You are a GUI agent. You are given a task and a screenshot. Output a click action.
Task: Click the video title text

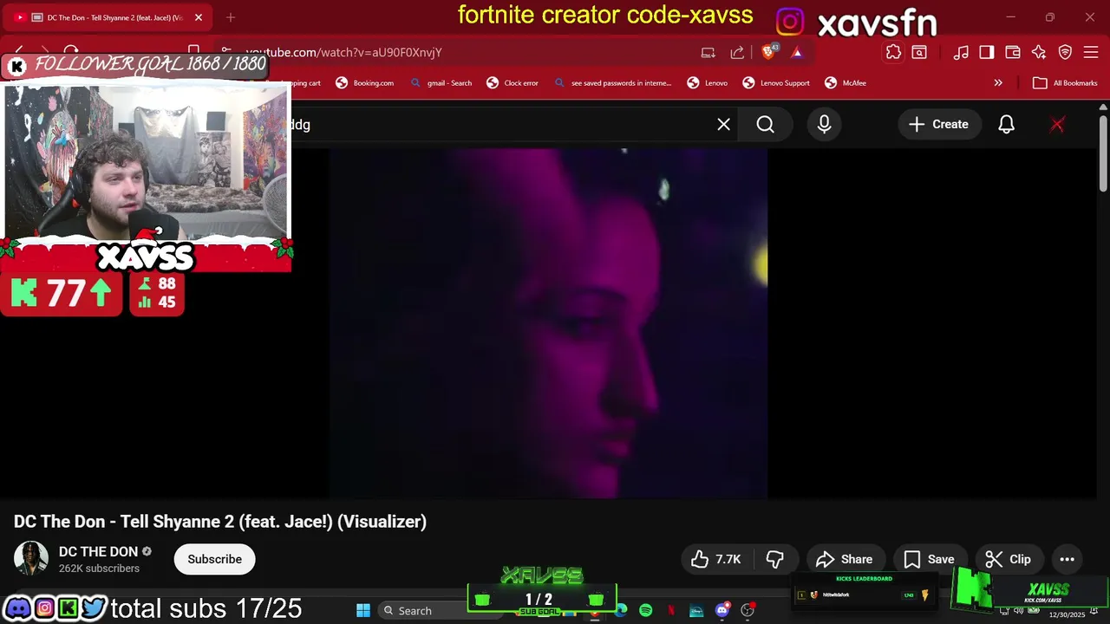tap(220, 522)
